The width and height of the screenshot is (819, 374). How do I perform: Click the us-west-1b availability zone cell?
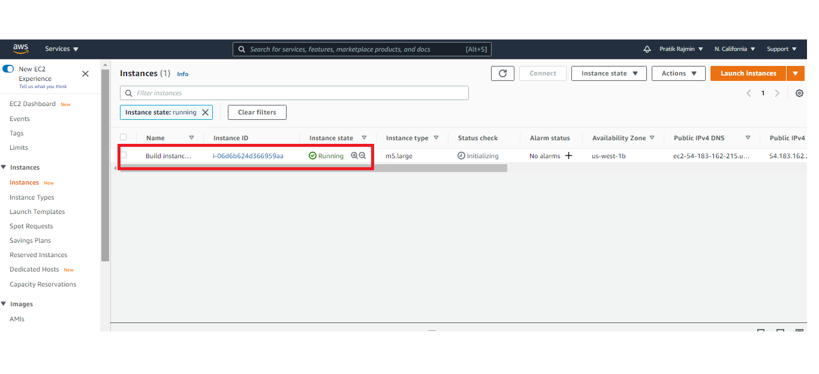609,156
